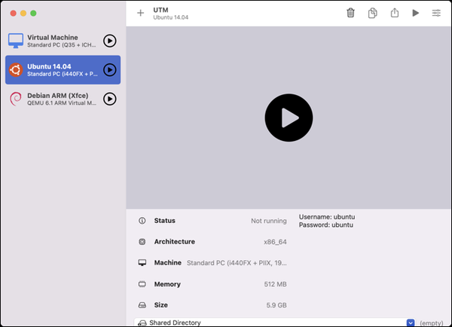Delete the selected VM with trash icon
452x327 pixels.
pyautogui.click(x=350, y=13)
